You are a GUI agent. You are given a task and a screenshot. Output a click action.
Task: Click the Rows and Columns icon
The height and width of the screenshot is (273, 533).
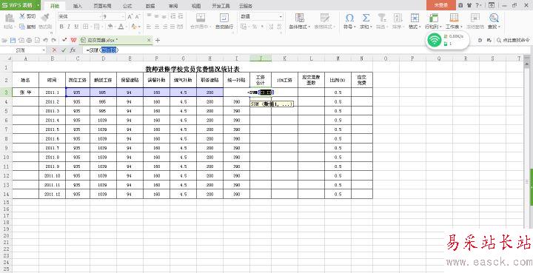click(434, 18)
